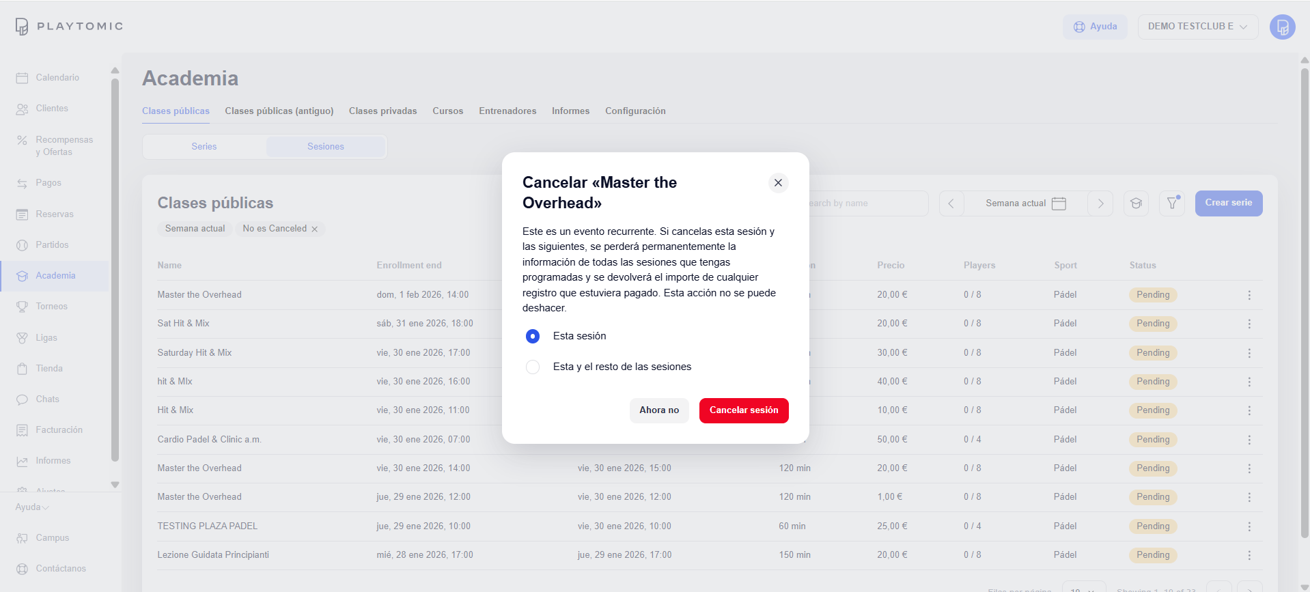Image resolution: width=1310 pixels, height=592 pixels.
Task: Go to the next week arrow
Action: (x=1100, y=203)
